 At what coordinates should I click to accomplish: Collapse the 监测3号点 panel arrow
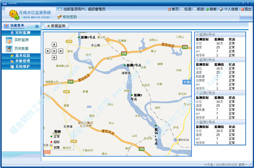(197, 60)
